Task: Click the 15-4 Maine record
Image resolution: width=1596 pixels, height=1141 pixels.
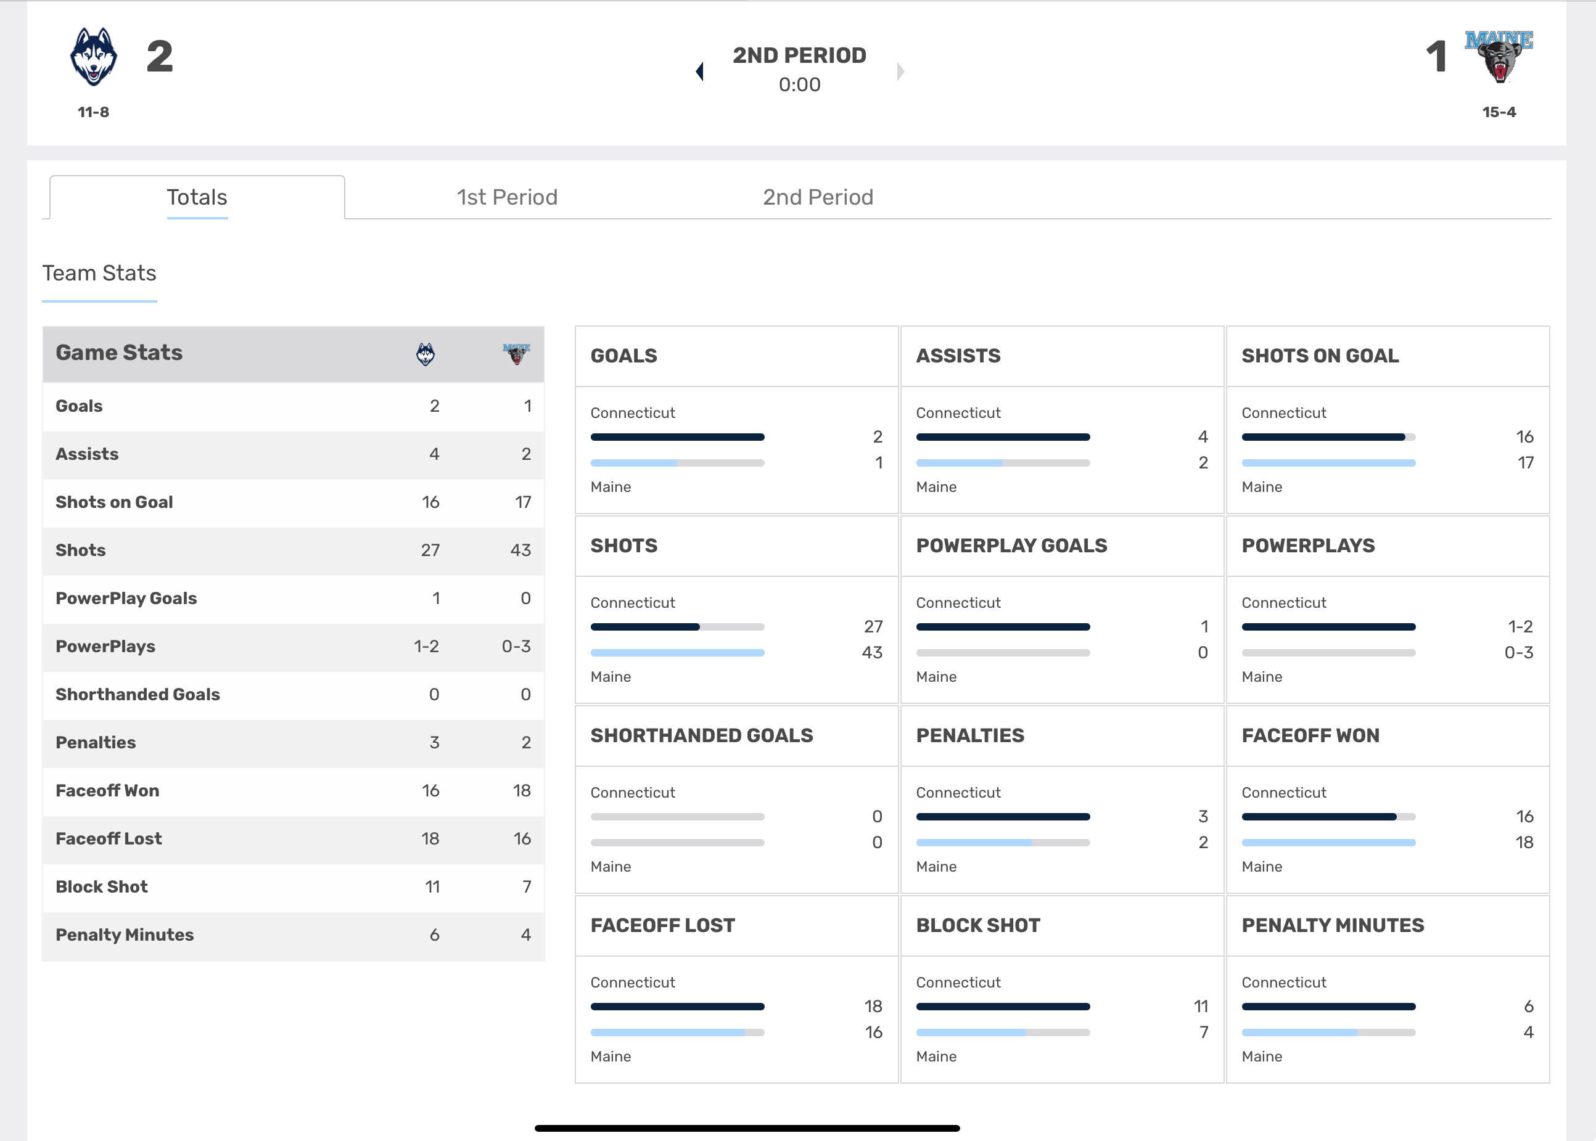Action: click(1499, 112)
